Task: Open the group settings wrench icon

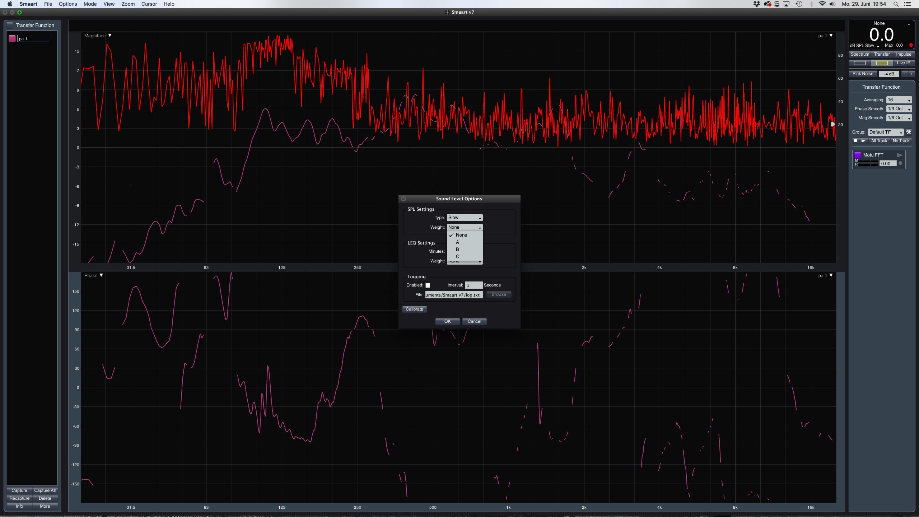Action: (909, 132)
